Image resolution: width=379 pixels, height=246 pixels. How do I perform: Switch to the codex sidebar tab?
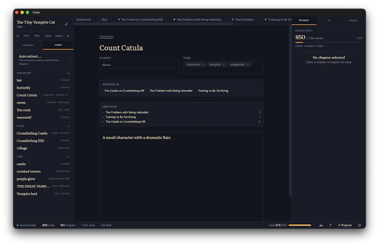[58, 45]
